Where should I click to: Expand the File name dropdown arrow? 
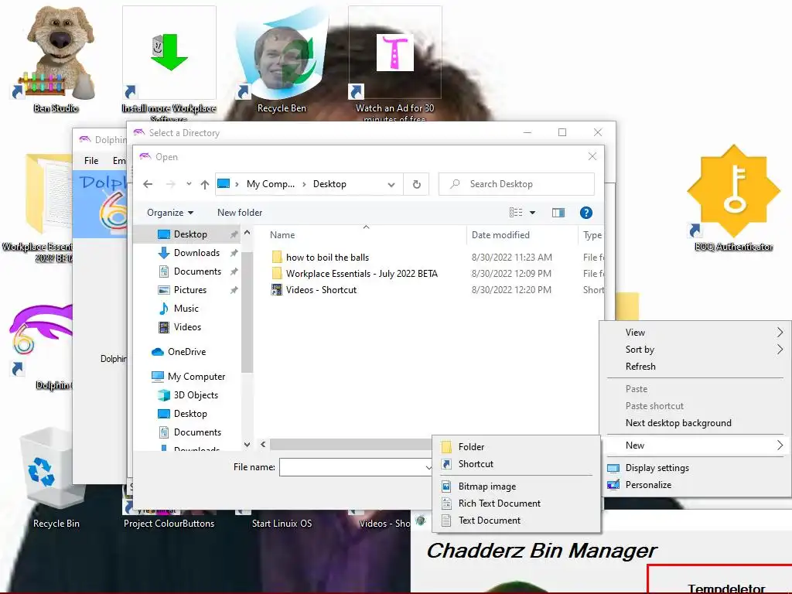point(428,468)
